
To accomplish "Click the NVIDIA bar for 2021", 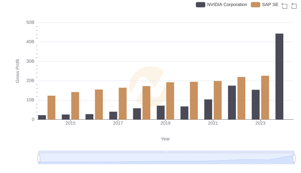I will coord(208,110).
